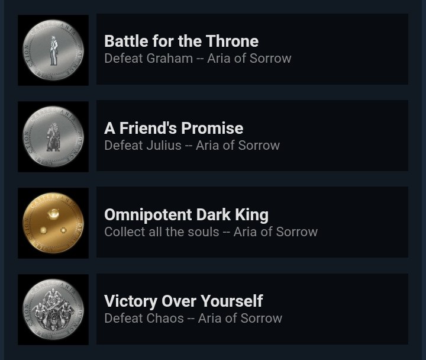426x360 pixels.
Task: Click the 'Defeat Graham' description text
Action: 149,58
